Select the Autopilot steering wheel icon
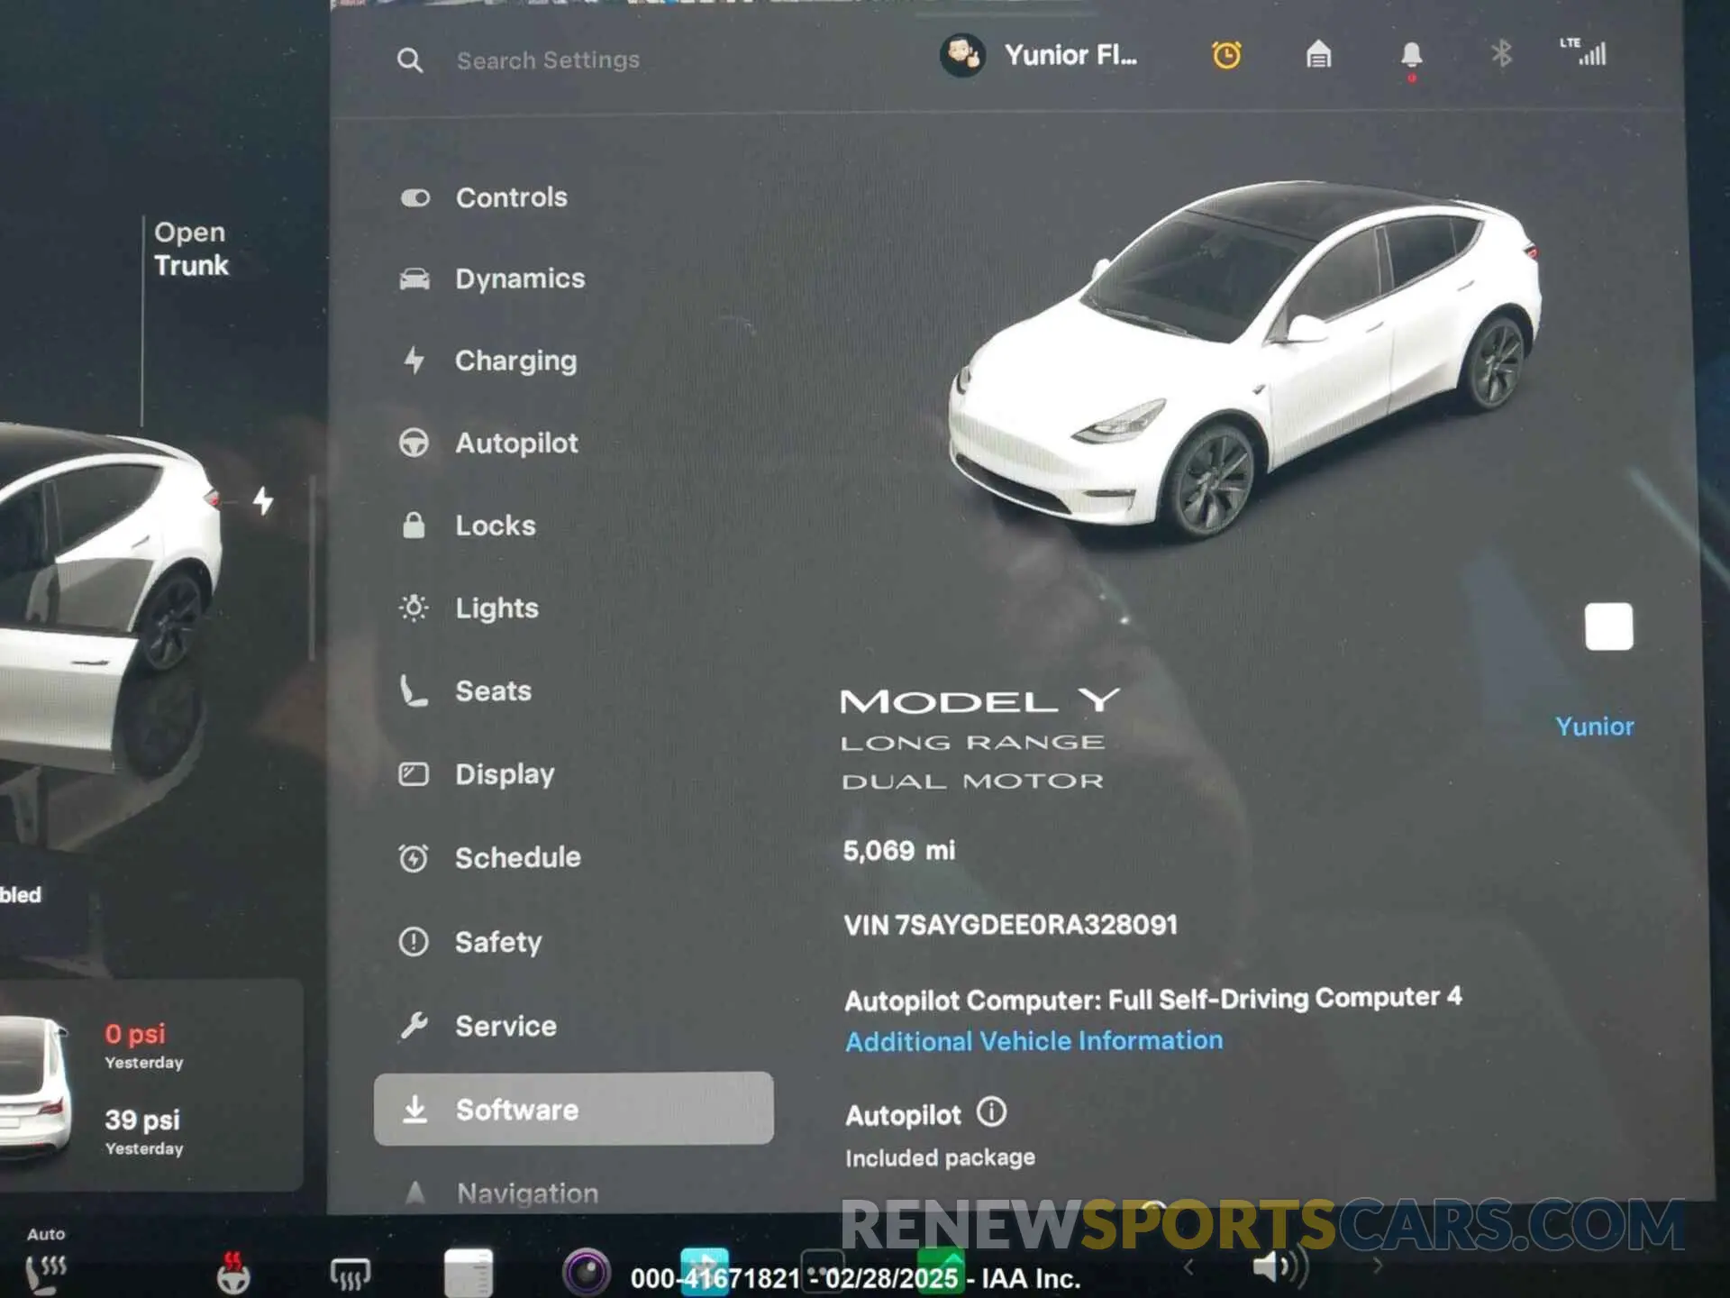 click(414, 443)
